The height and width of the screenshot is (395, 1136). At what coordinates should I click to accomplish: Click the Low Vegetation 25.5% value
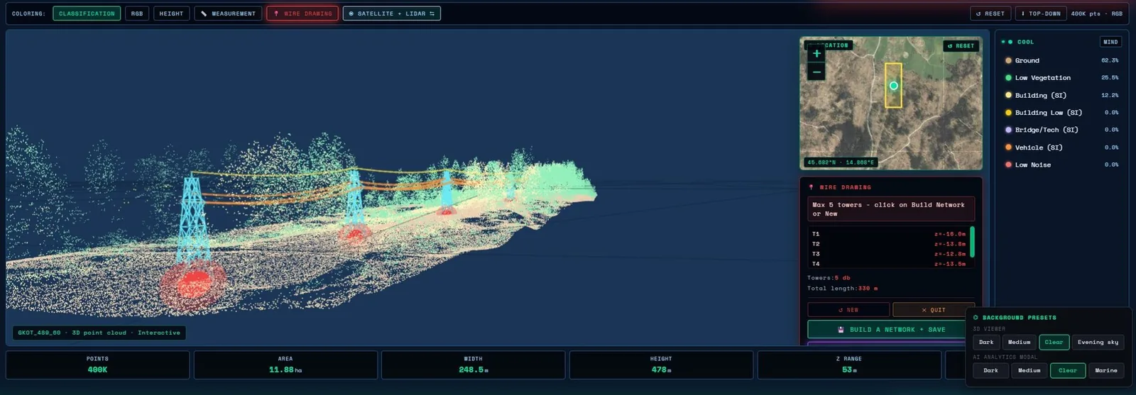click(1110, 78)
